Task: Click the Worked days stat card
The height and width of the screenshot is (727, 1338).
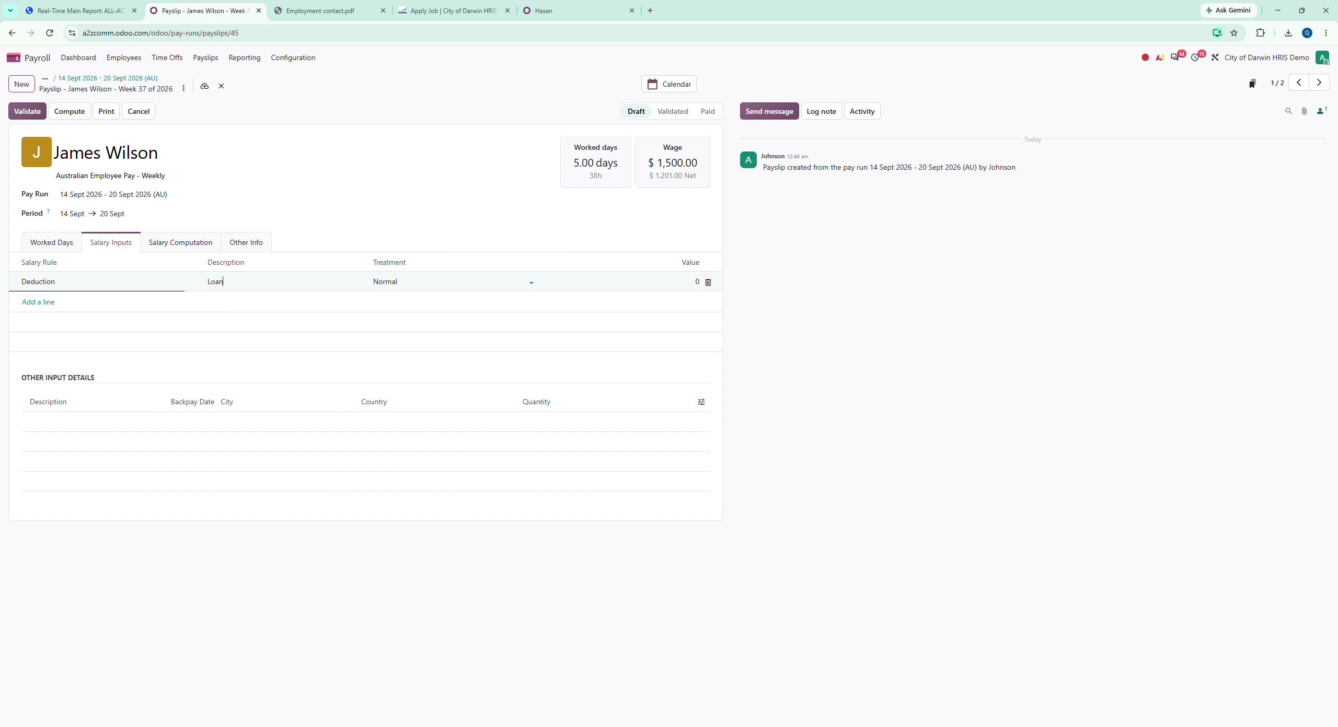Action: coord(595,162)
